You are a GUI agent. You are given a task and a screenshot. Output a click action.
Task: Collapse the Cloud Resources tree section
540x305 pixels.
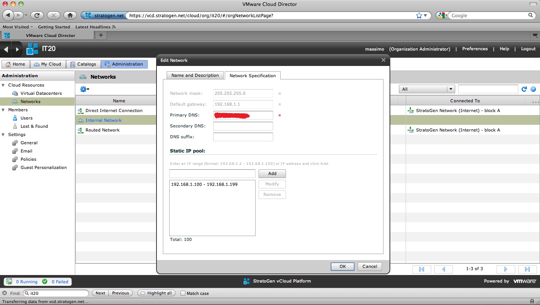[4, 85]
